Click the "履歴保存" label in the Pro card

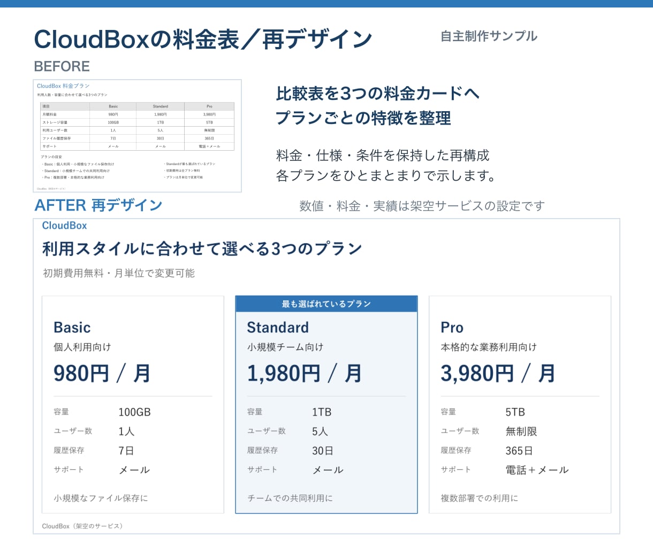click(x=456, y=451)
